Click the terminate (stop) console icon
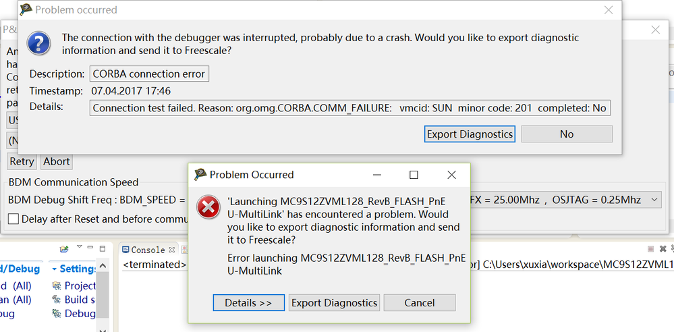 [650, 249]
